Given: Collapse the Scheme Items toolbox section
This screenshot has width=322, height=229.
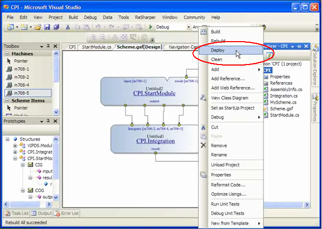Looking at the screenshot, I should point(7,100).
